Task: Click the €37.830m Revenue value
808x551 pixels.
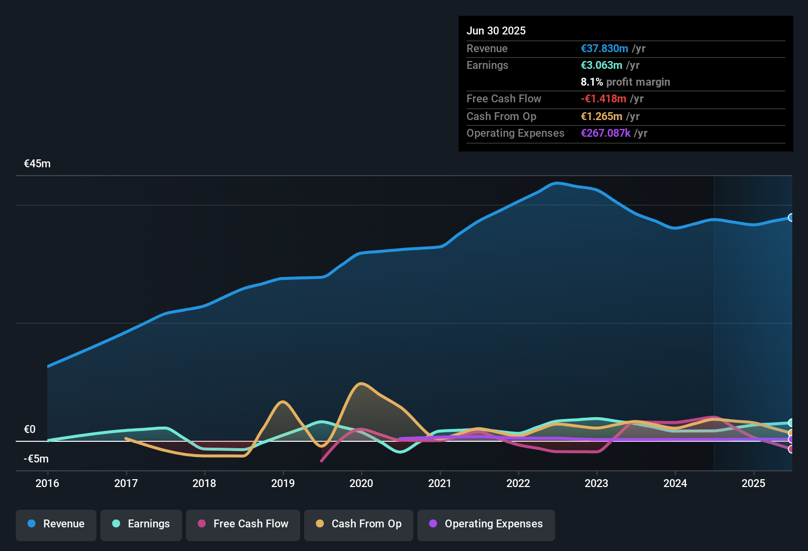Action: coord(604,48)
